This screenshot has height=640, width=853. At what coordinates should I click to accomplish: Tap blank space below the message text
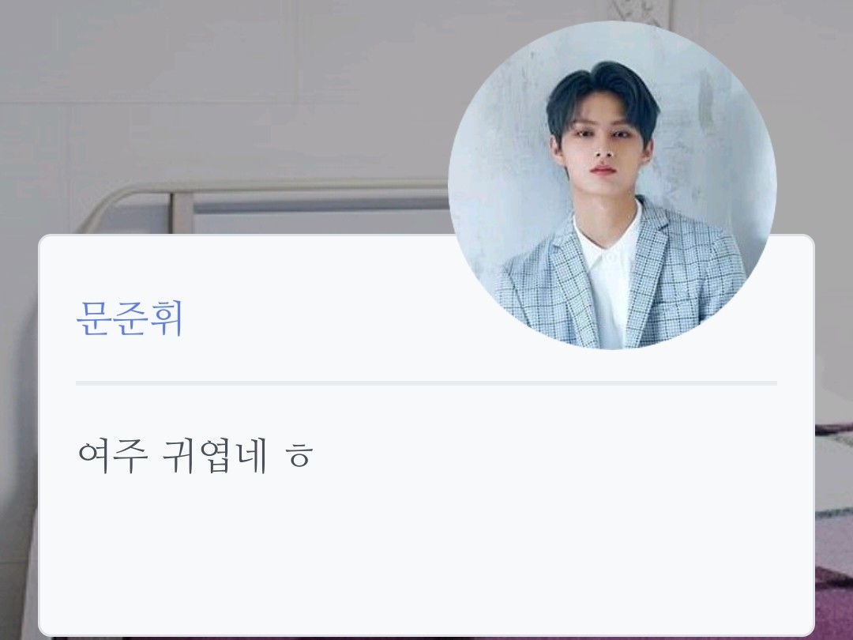coord(426,555)
